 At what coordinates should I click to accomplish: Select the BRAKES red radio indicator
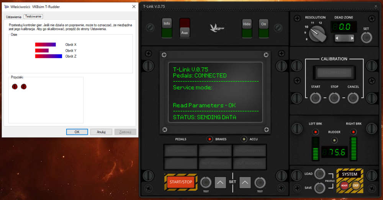click(x=210, y=139)
